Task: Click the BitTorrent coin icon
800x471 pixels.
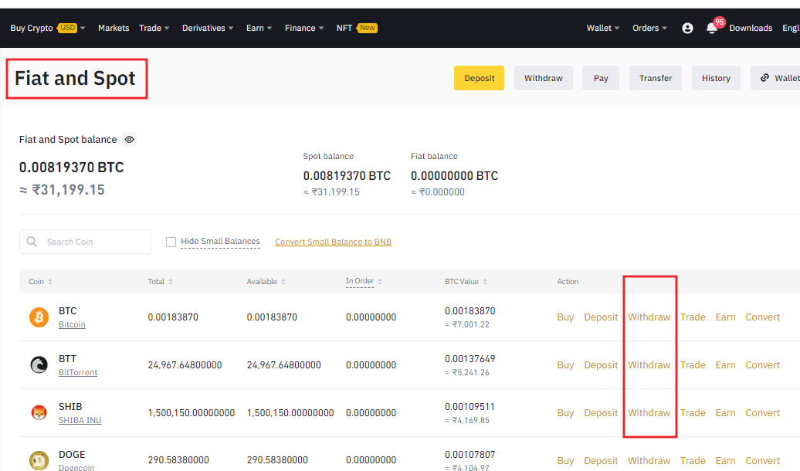Action: (39, 365)
